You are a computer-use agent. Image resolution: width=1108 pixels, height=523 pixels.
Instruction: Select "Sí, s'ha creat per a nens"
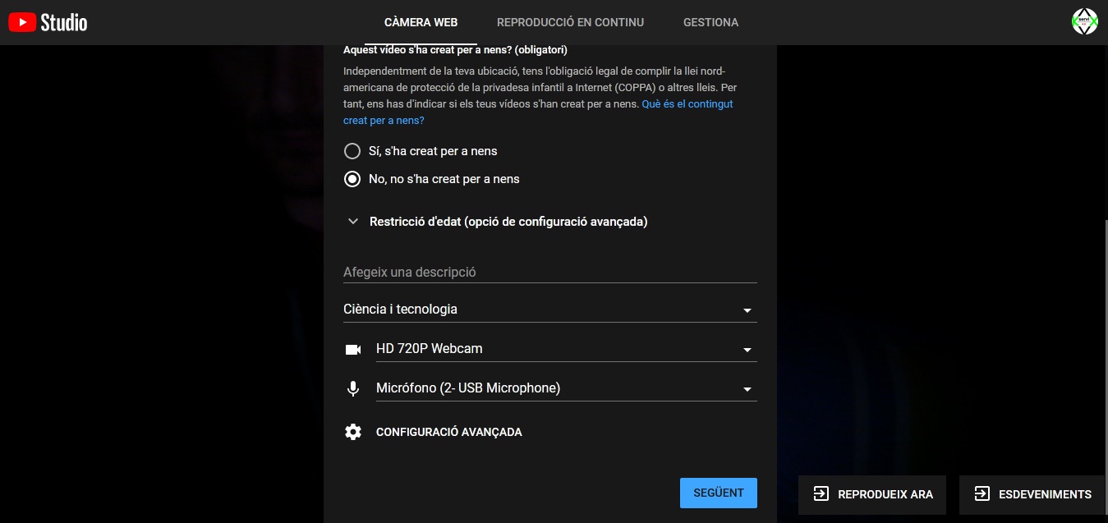point(352,151)
